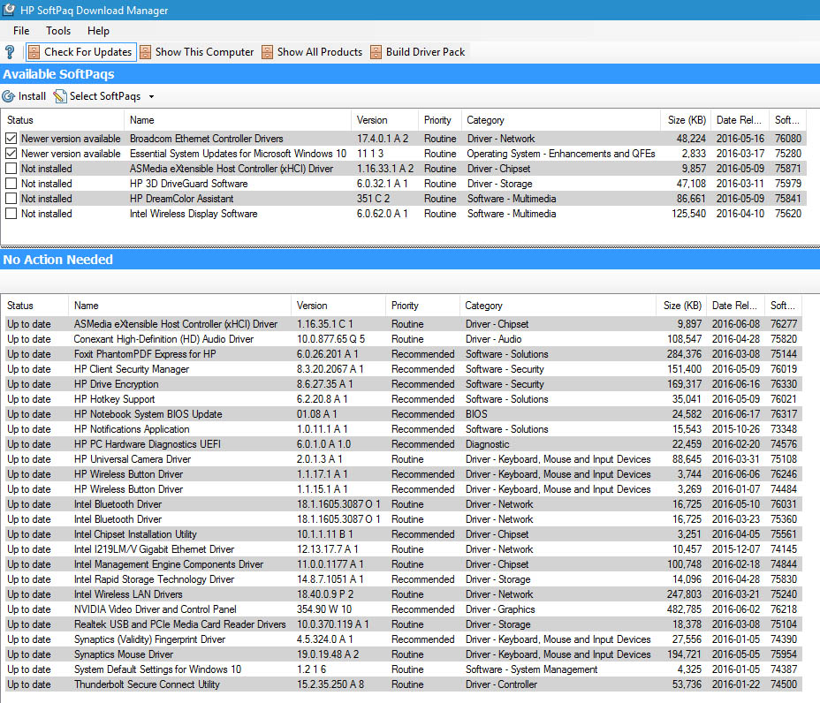Expand the Select SoftPaqs dropdown arrow
Image resolution: width=820 pixels, height=703 pixels.
(151, 96)
